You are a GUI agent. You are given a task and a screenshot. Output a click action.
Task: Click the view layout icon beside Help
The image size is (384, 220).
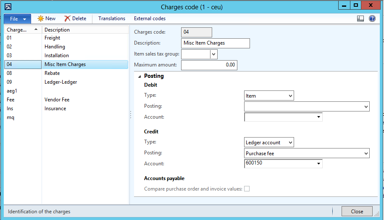point(360,19)
